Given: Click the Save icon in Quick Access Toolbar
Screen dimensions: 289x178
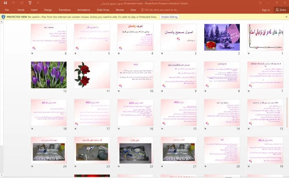Looking at the screenshot, I should coord(5,3).
